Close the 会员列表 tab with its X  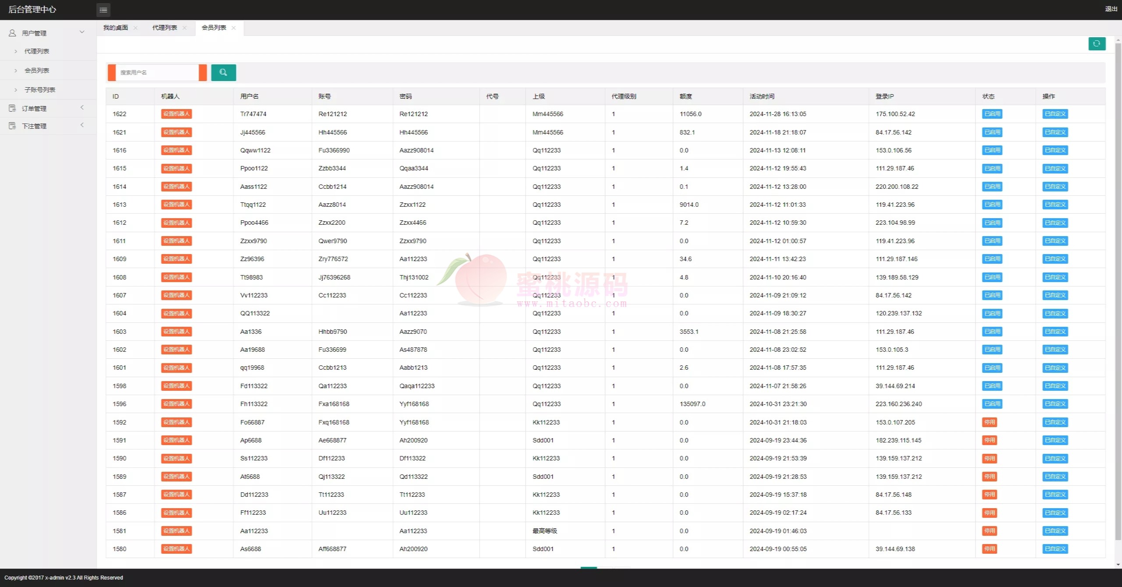coord(234,28)
